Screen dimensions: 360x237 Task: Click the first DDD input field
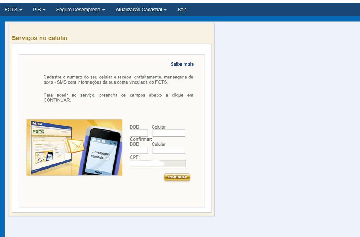[139, 133]
